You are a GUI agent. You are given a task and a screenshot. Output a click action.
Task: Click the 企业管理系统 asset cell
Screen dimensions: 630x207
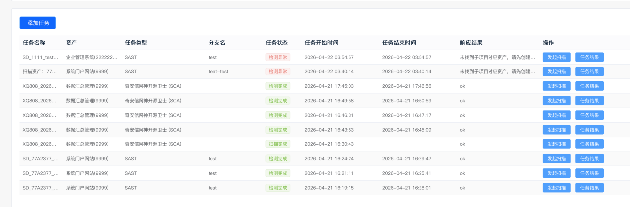[92, 57]
